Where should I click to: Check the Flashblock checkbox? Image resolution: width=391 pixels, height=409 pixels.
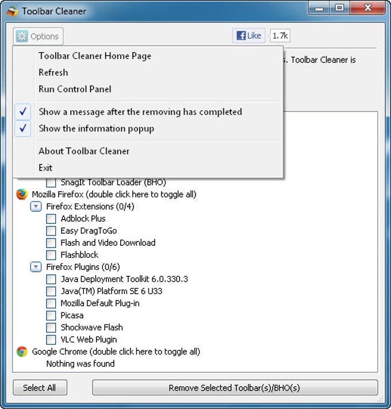point(51,255)
